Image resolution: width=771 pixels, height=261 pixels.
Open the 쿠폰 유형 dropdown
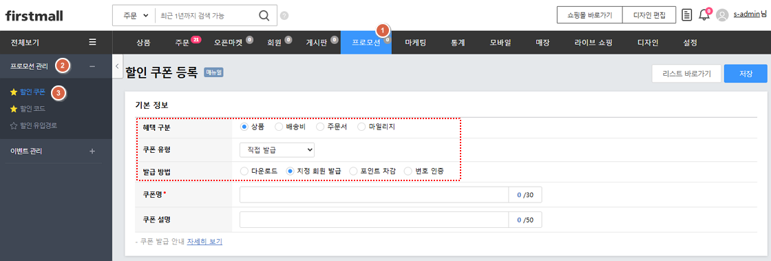[x=277, y=149]
